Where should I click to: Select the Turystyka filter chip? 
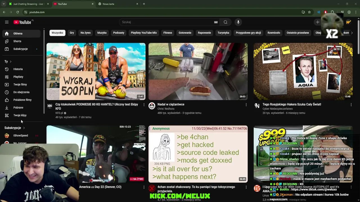point(223,33)
